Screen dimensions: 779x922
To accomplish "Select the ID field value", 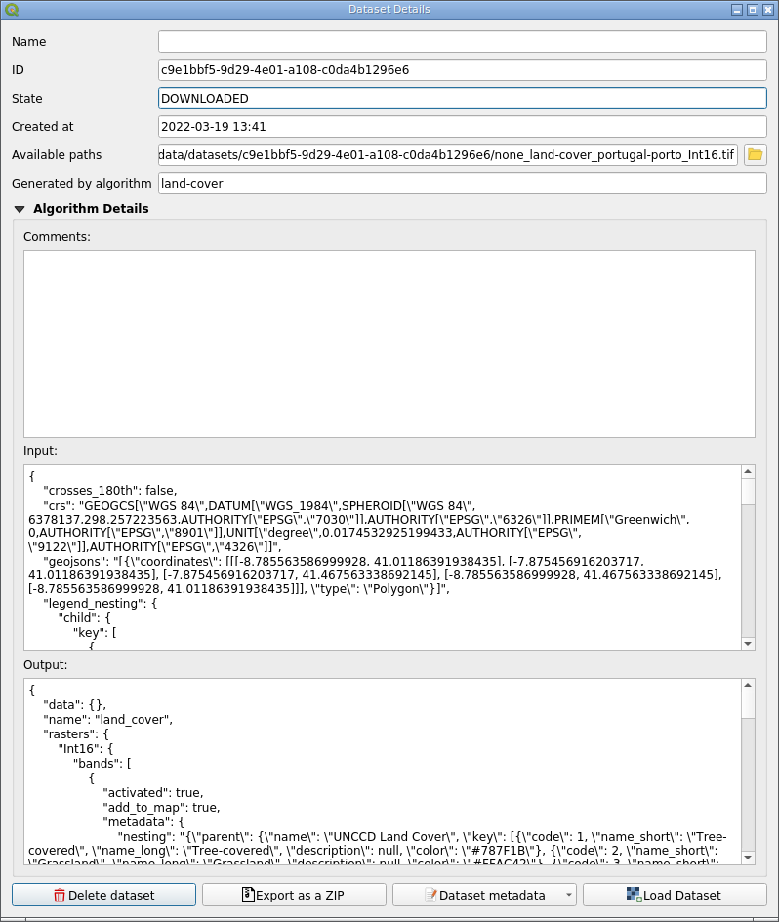I will tap(462, 70).
